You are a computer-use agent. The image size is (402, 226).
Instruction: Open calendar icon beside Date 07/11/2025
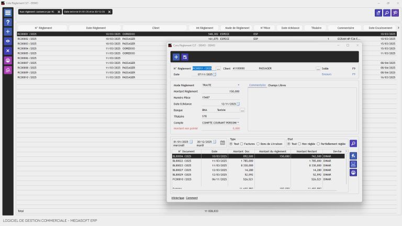(x=215, y=74)
